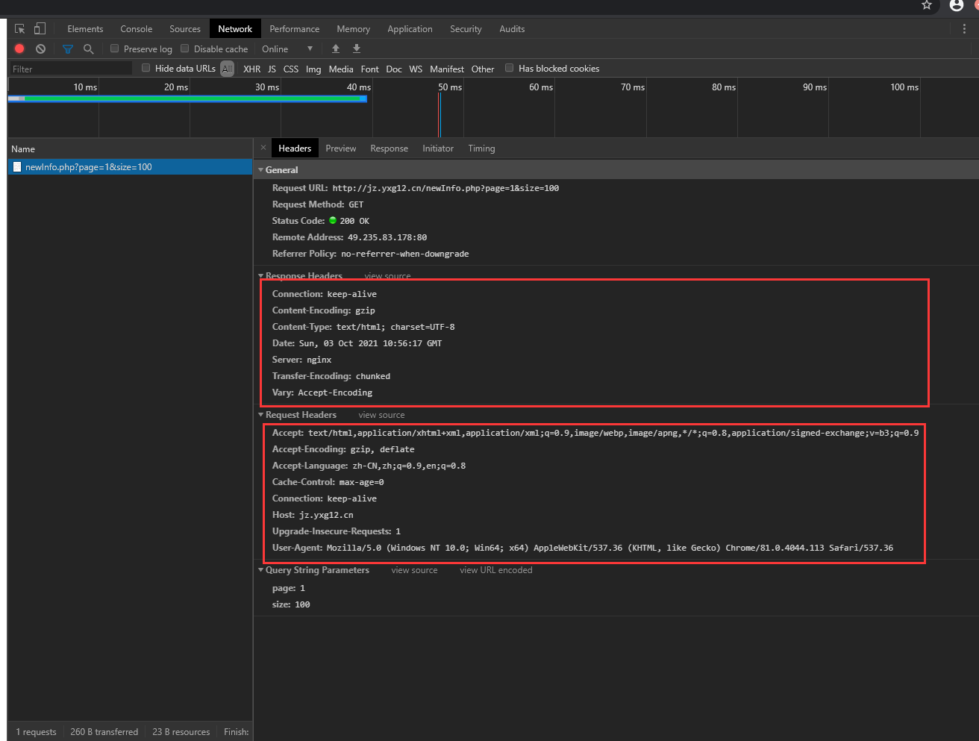Open the Memory panel

[x=354, y=29]
